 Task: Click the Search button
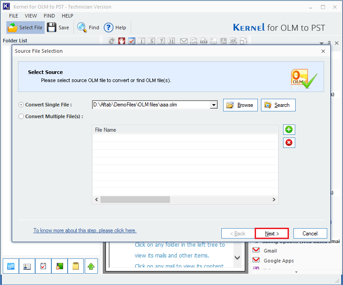click(x=278, y=105)
